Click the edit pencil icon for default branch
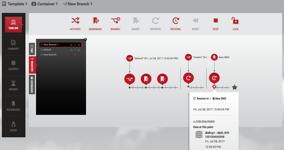The width and height of the screenshot is (284, 150). 75,50
